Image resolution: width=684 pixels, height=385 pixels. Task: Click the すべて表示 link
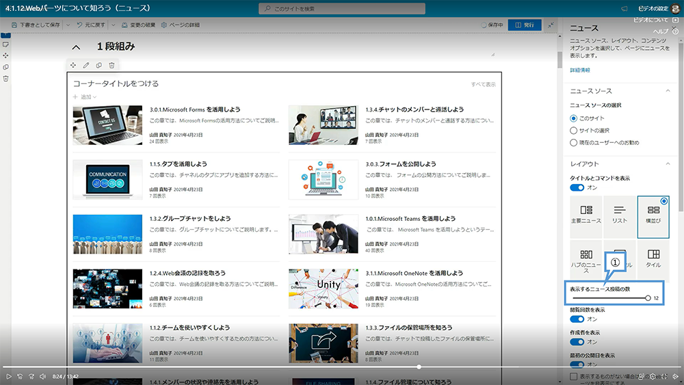coord(483,85)
